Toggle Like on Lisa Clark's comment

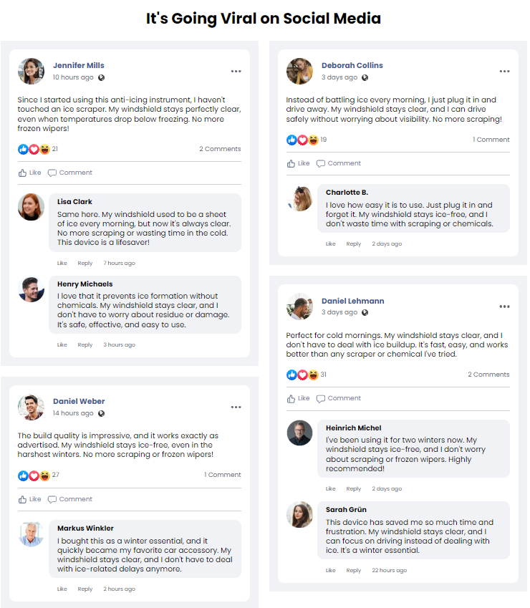tap(62, 263)
